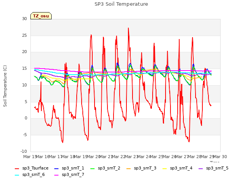Click the 25 y-axis tick label
The image size is (243, 182).
(24, 35)
